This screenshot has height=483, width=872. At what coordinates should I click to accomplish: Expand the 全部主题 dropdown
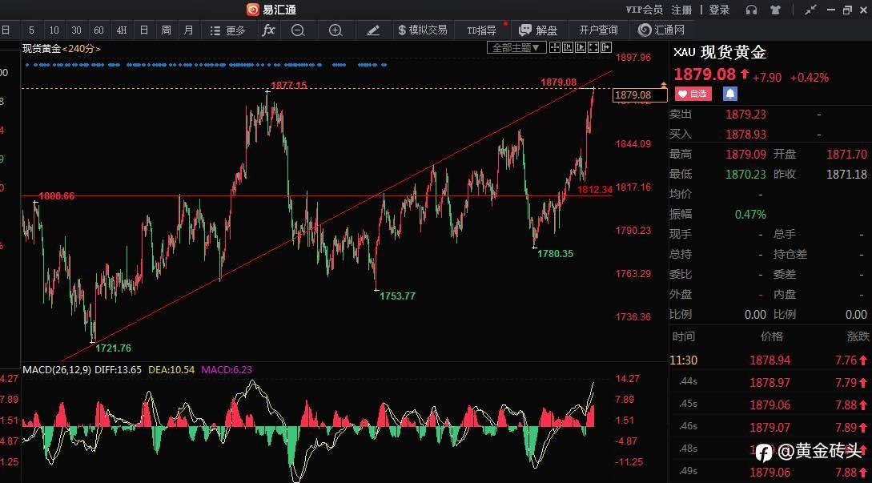pos(516,48)
